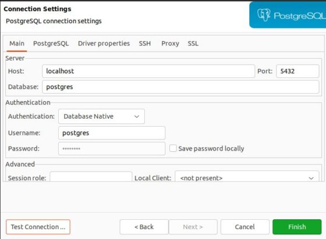Click the PostgreSQL elephant logo
This screenshot has height=239, width=326.
[264, 15]
